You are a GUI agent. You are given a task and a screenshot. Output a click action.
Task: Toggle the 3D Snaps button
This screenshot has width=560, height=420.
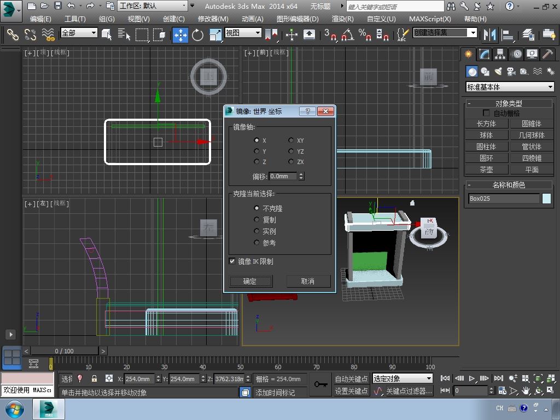click(x=330, y=34)
